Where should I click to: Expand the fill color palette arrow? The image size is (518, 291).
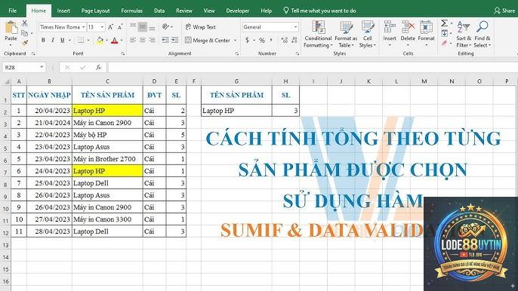(x=106, y=40)
